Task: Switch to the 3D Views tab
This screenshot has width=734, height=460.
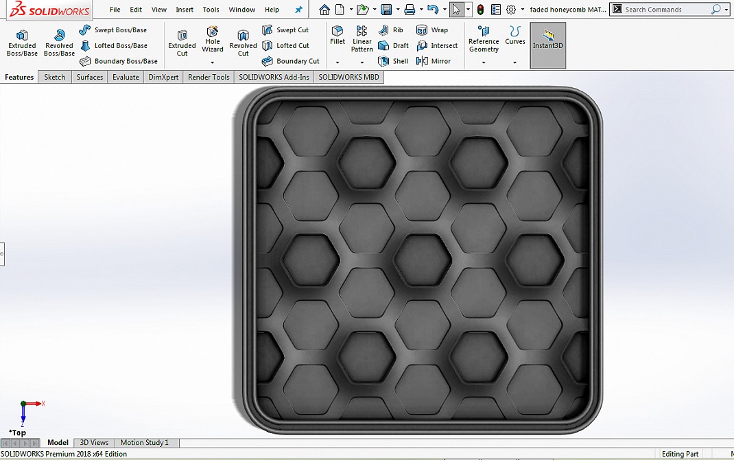Action: [x=94, y=442]
